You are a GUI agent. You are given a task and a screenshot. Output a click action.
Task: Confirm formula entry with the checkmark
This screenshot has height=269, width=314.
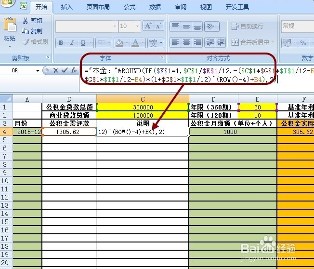click(x=65, y=70)
